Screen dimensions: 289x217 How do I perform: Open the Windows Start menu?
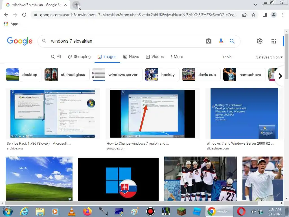coord(8,211)
